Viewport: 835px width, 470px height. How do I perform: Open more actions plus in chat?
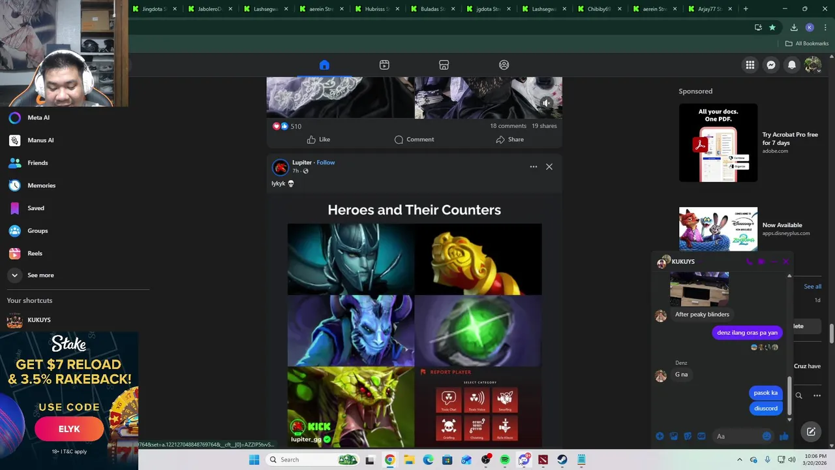(660, 436)
